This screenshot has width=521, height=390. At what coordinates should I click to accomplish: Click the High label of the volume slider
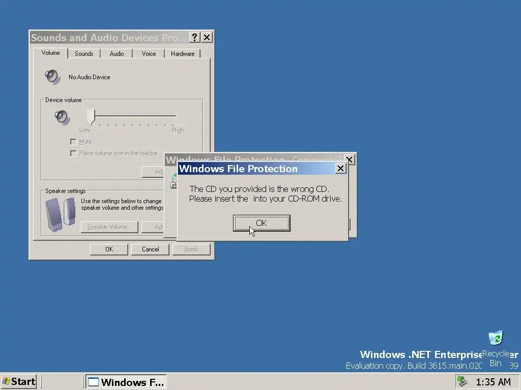pos(178,130)
